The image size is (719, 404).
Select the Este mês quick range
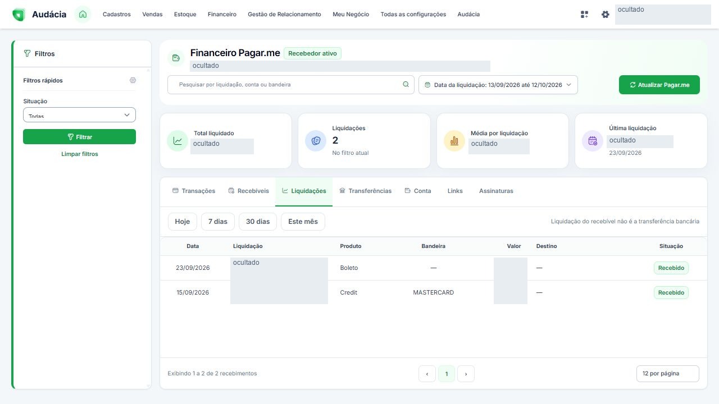click(x=303, y=222)
